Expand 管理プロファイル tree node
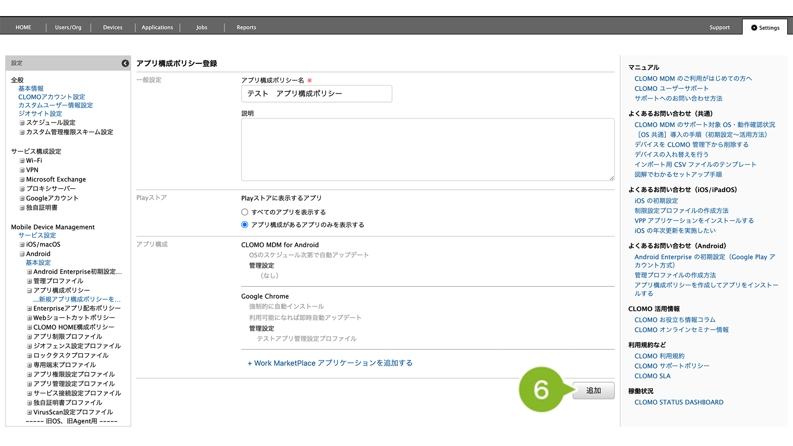This screenshot has height=446, width=793. (29, 281)
